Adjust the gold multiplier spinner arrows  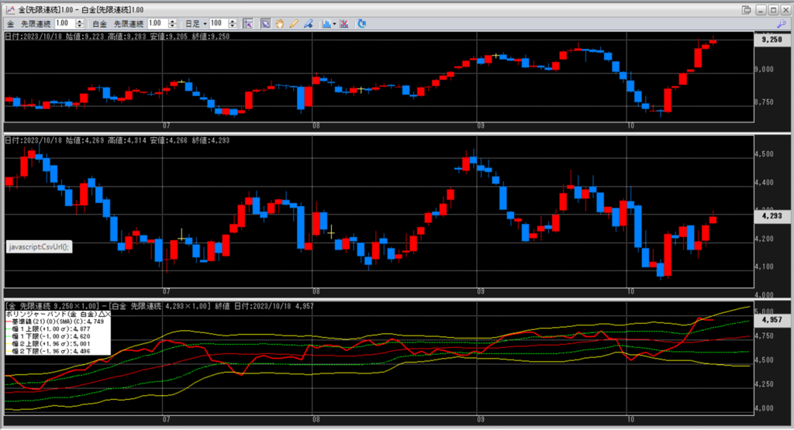[81, 23]
